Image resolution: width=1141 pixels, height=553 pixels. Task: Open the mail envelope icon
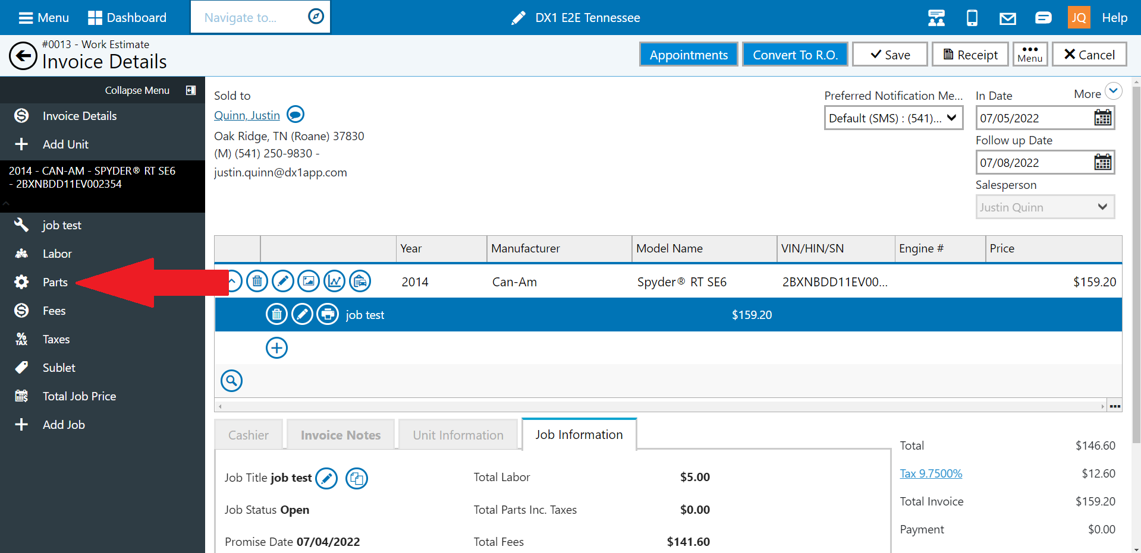1008,18
